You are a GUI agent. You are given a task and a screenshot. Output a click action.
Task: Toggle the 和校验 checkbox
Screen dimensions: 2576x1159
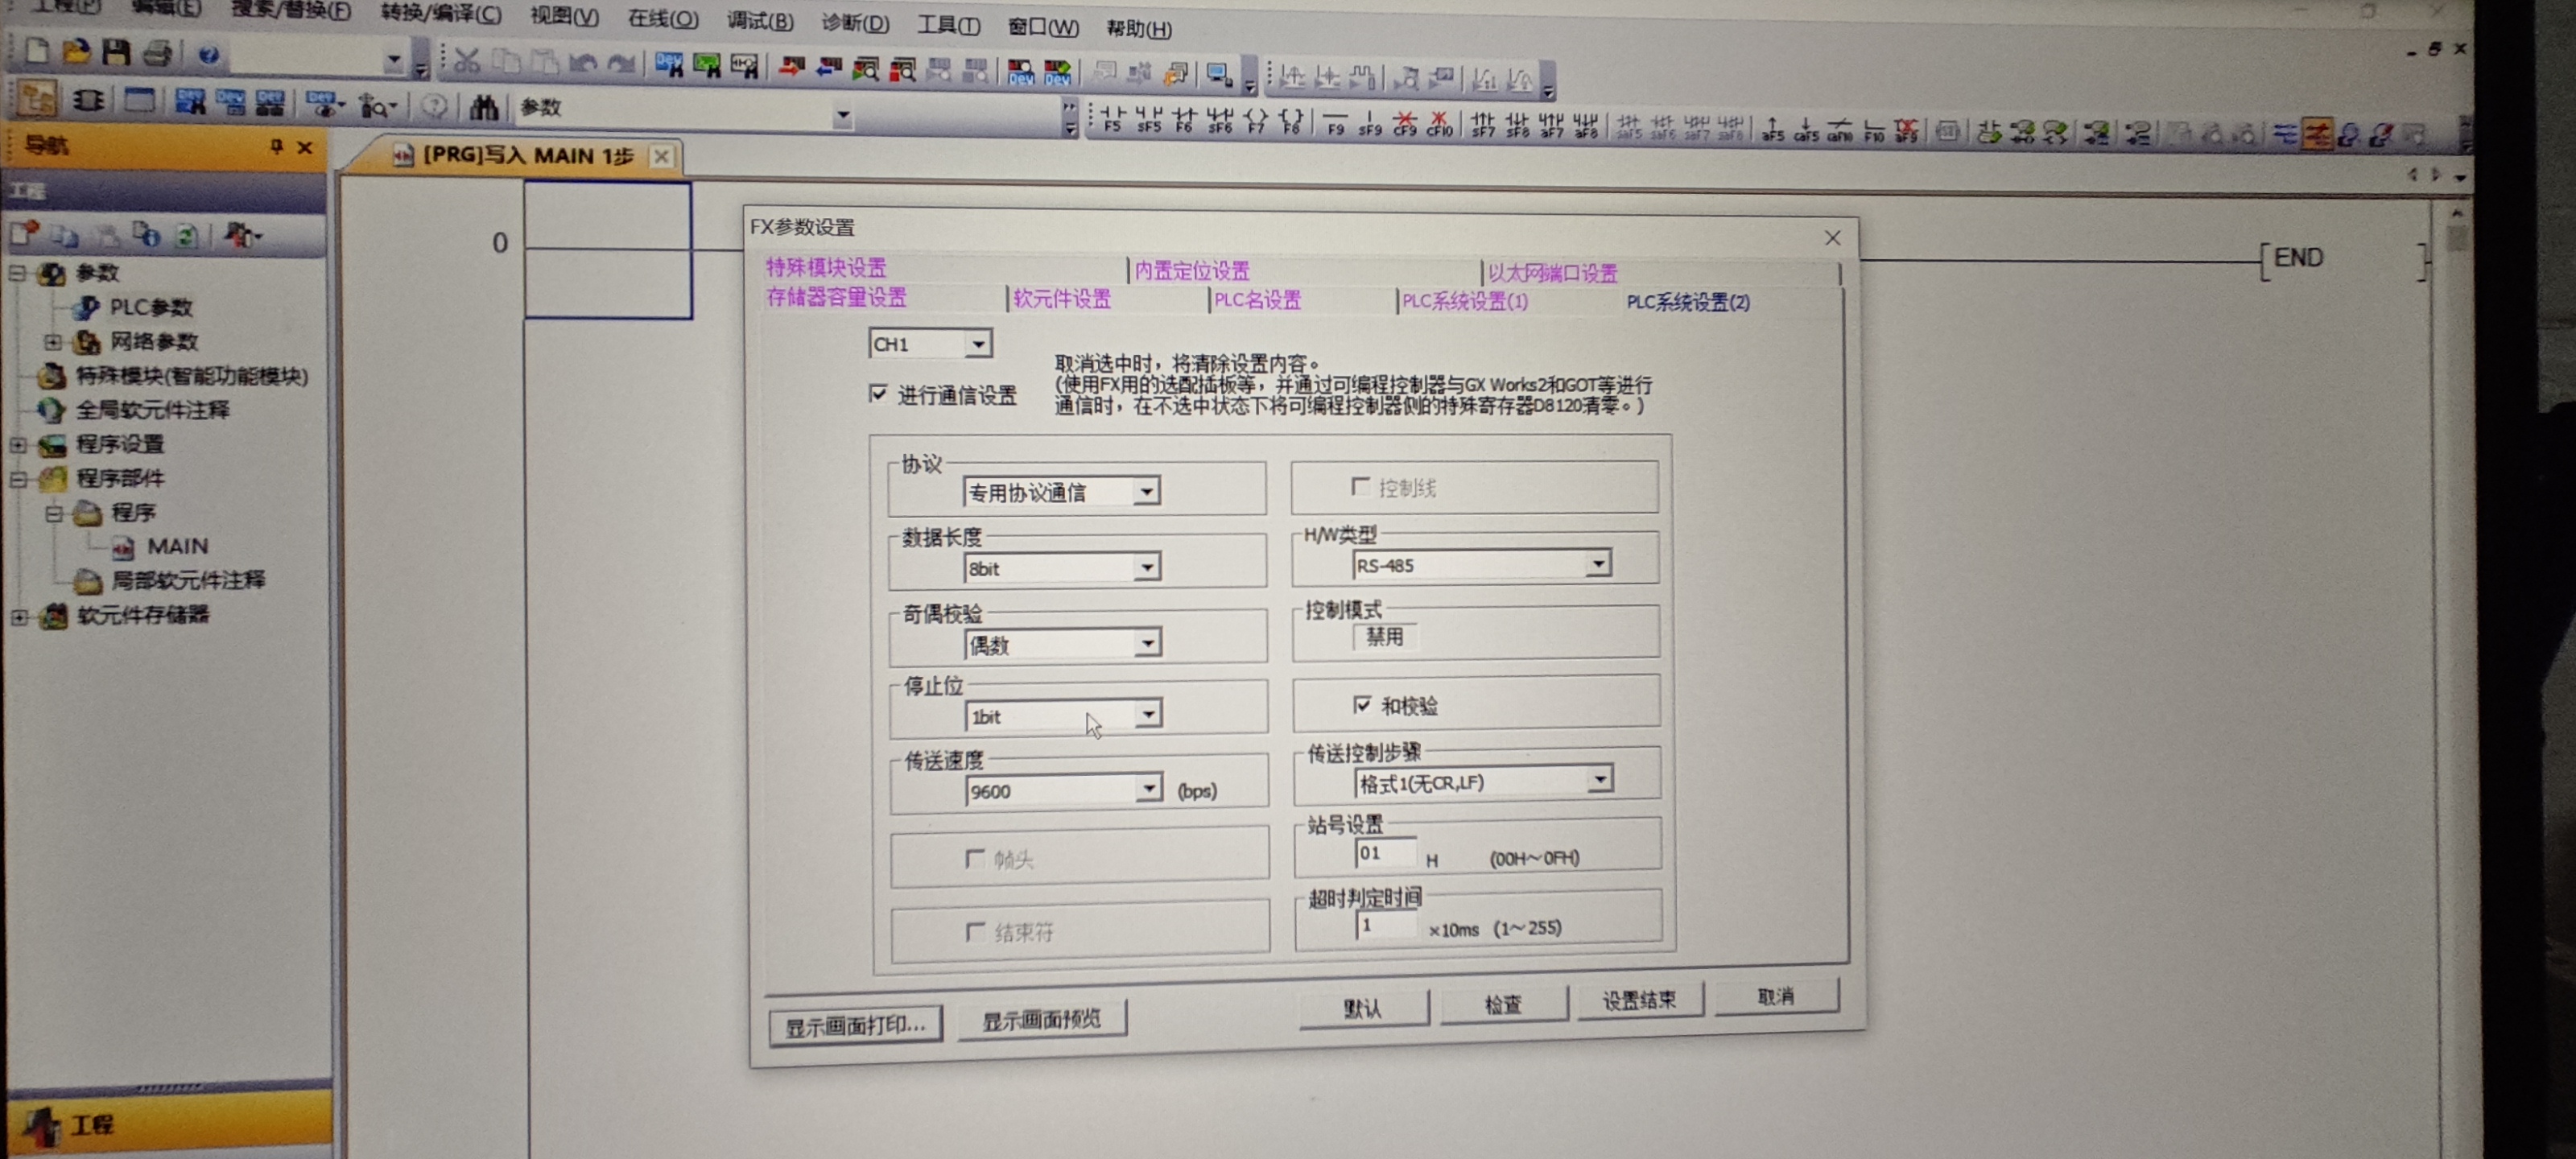[1362, 704]
